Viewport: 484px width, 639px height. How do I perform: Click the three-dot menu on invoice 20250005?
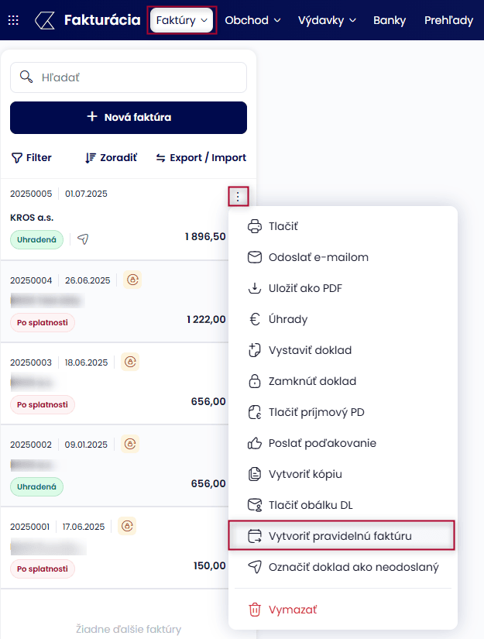click(238, 197)
